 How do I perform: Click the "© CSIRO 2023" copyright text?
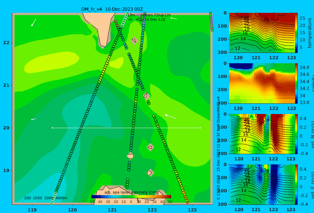(x=218, y=187)
